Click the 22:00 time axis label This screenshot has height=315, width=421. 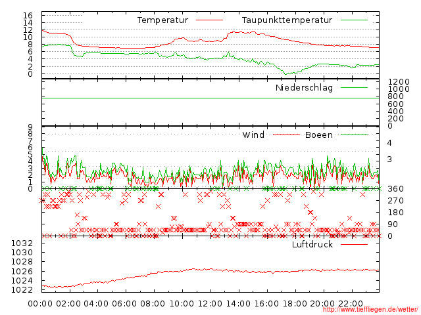351,303
